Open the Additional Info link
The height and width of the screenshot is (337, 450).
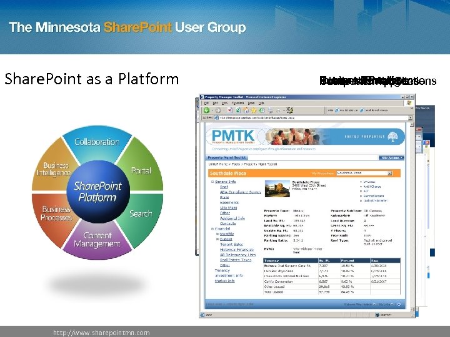click(232, 218)
